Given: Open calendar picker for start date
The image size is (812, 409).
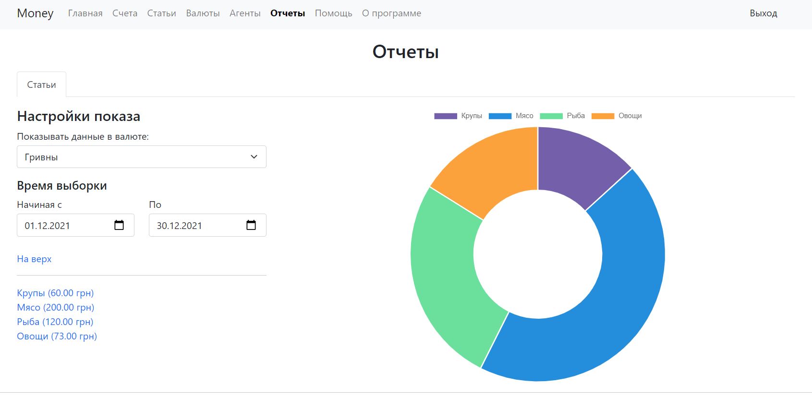Looking at the screenshot, I should [x=119, y=225].
